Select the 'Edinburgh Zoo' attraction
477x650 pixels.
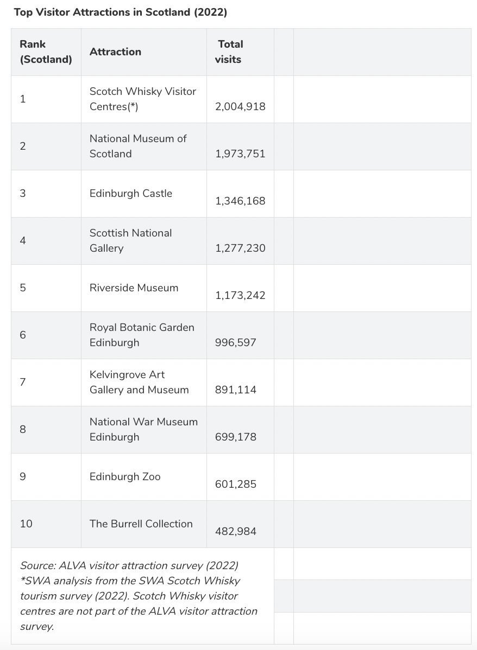coord(125,477)
